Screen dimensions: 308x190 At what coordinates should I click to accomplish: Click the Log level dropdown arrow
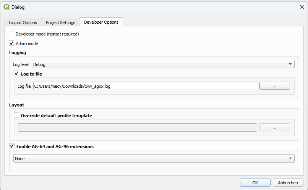point(290,64)
